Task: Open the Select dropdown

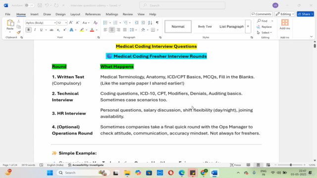Action: point(264,33)
